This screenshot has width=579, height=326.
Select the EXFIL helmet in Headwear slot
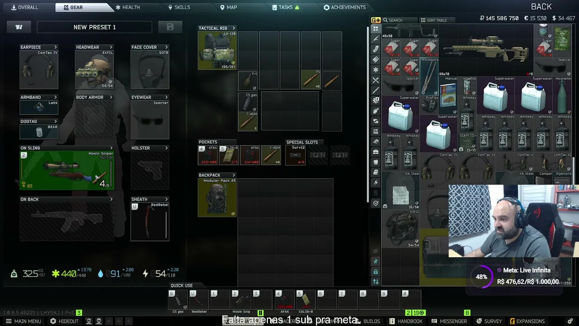pos(95,69)
